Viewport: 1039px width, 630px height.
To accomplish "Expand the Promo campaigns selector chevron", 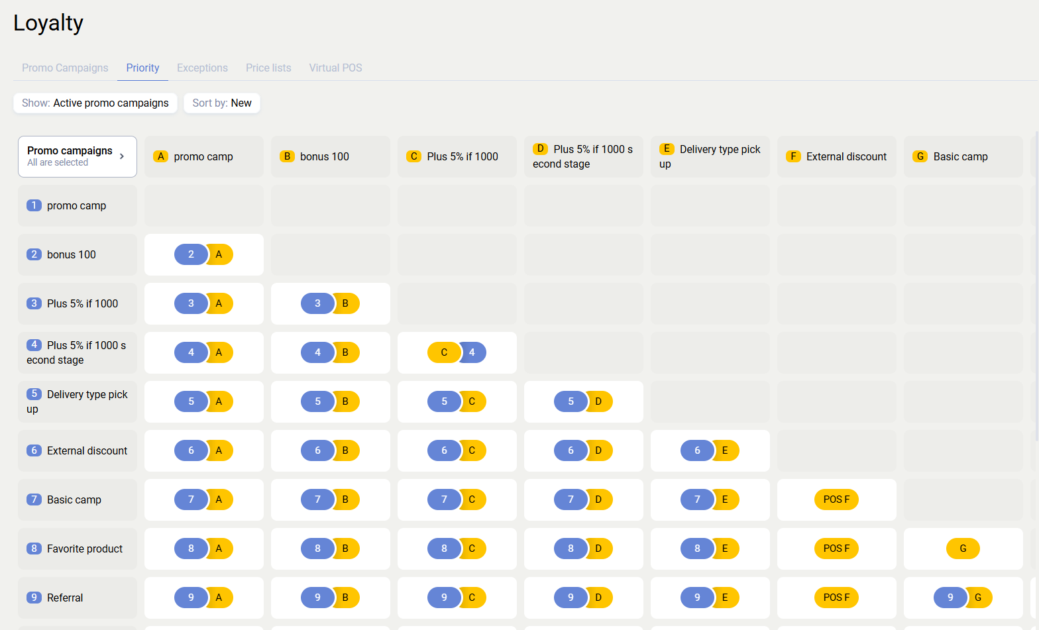I will [122, 156].
